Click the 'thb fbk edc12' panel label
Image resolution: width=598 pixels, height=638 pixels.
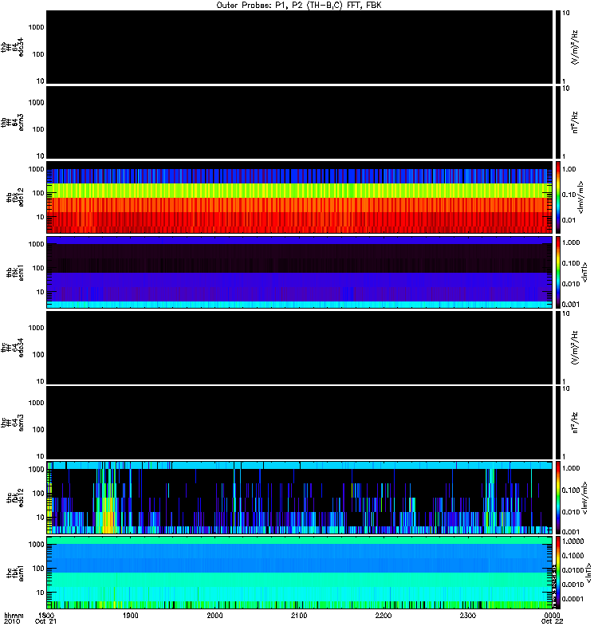(15, 197)
